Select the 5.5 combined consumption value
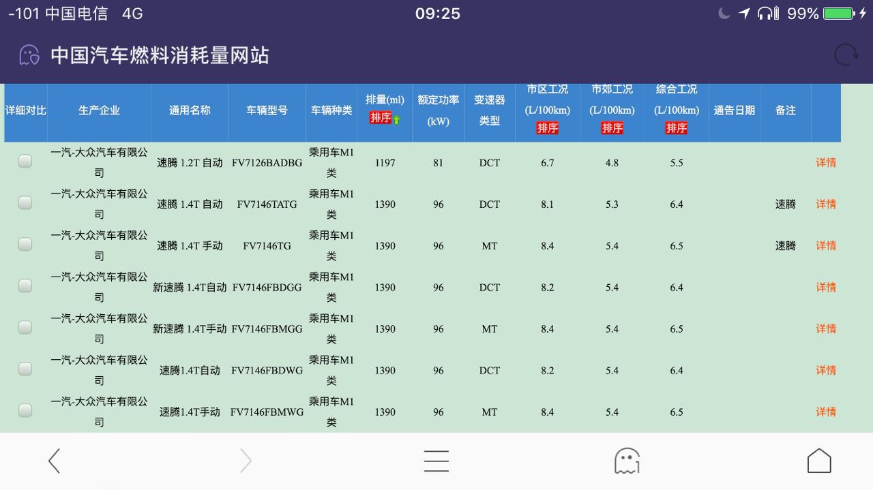 [x=677, y=163]
